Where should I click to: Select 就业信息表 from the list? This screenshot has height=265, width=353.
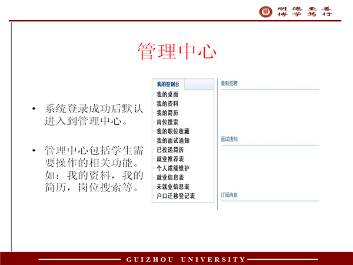171,177
